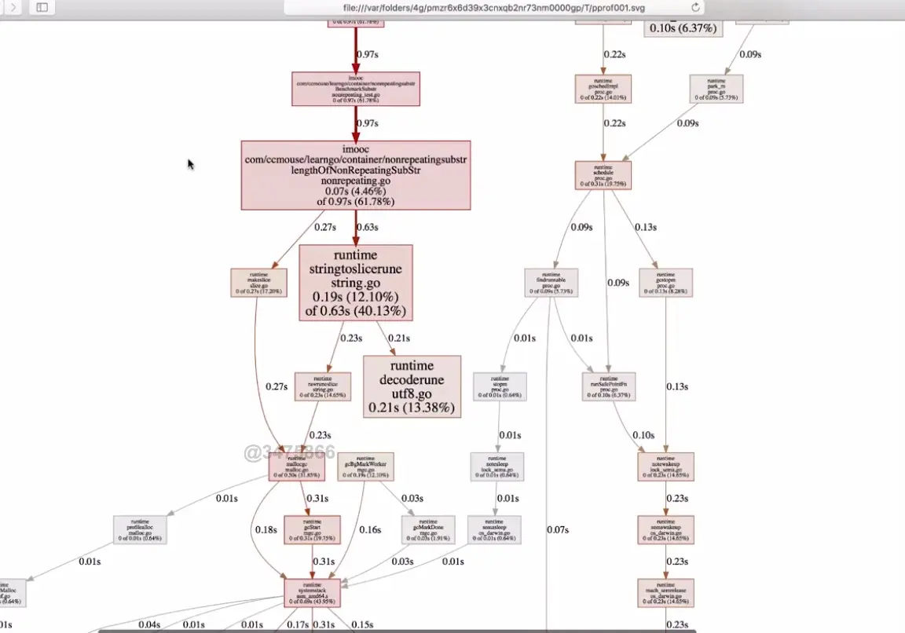Viewport: 905px width, 633px height.
Task: Click the runtime gcMarkDone node
Action: coord(428,529)
